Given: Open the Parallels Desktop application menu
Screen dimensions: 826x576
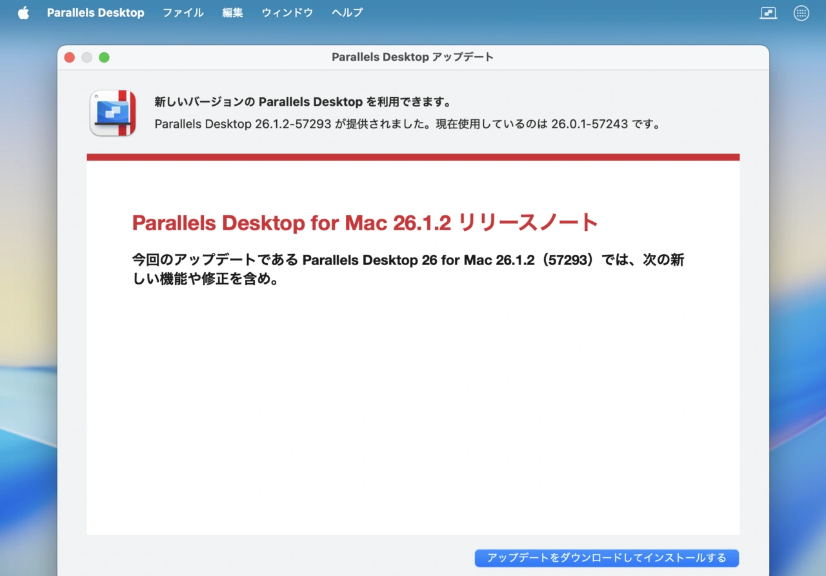Looking at the screenshot, I should (95, 12).
